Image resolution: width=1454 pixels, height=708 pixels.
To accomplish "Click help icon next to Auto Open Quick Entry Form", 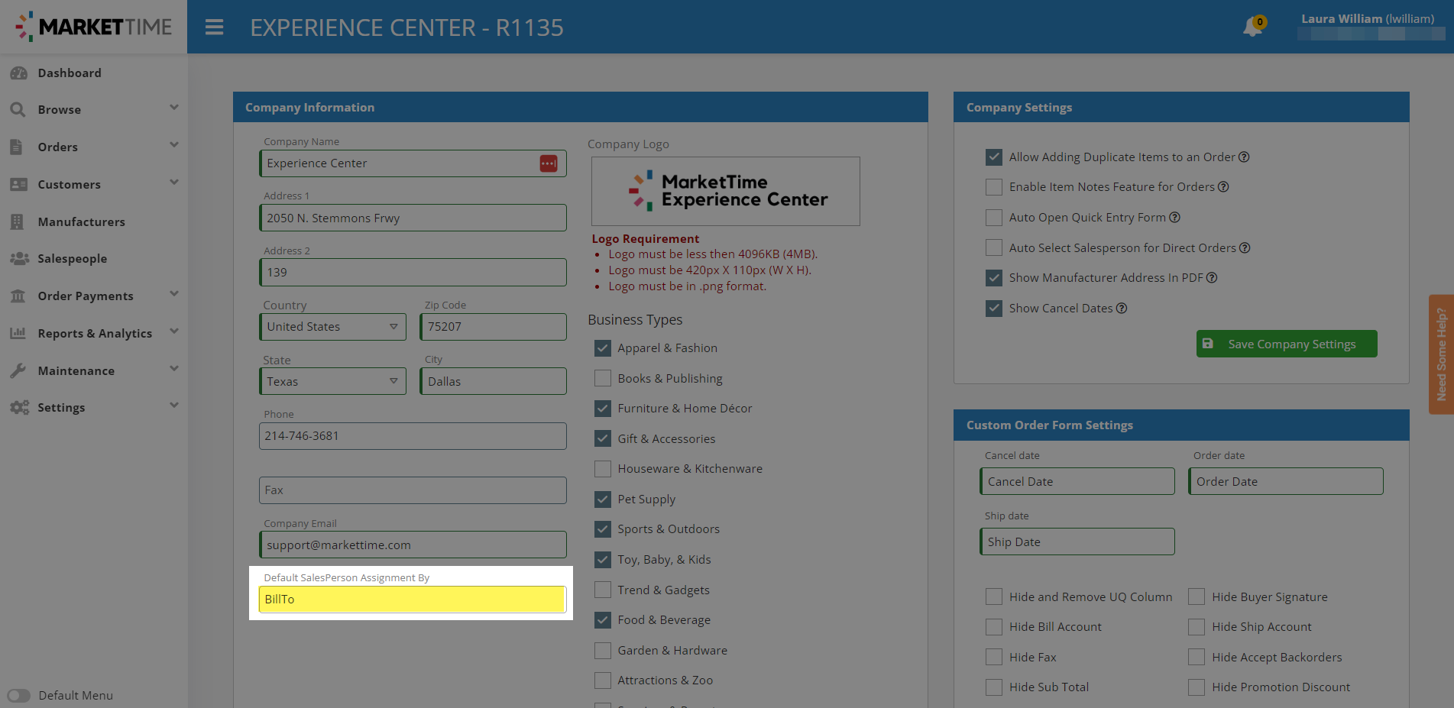I will click(x=1175, y=218).
